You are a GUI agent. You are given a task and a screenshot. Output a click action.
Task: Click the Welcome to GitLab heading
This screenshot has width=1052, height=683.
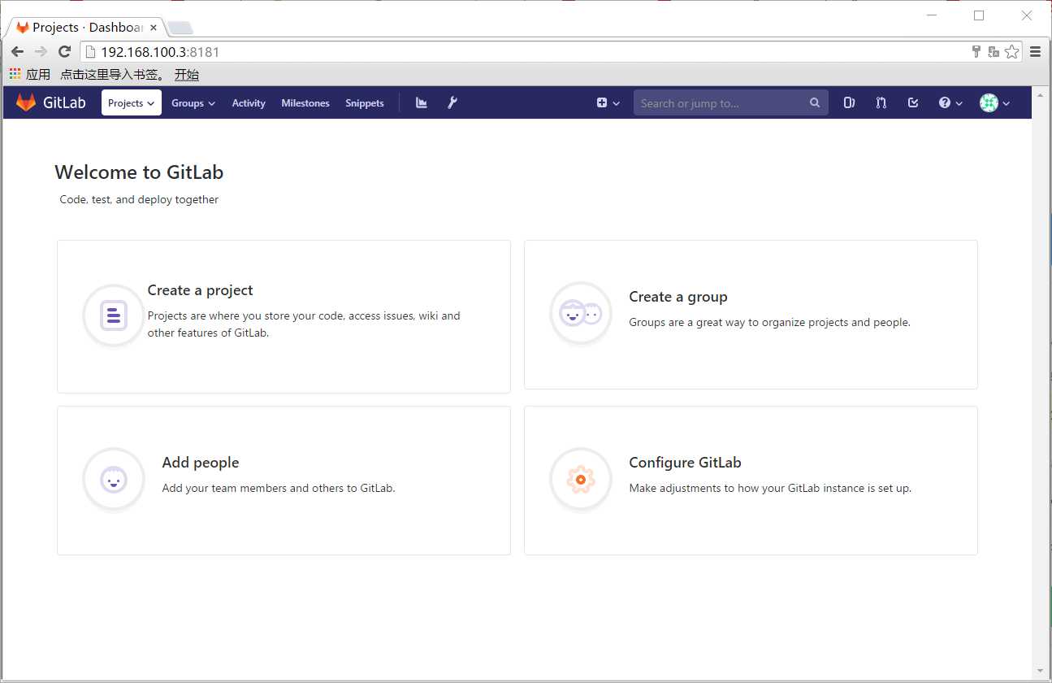click(139, 172)
